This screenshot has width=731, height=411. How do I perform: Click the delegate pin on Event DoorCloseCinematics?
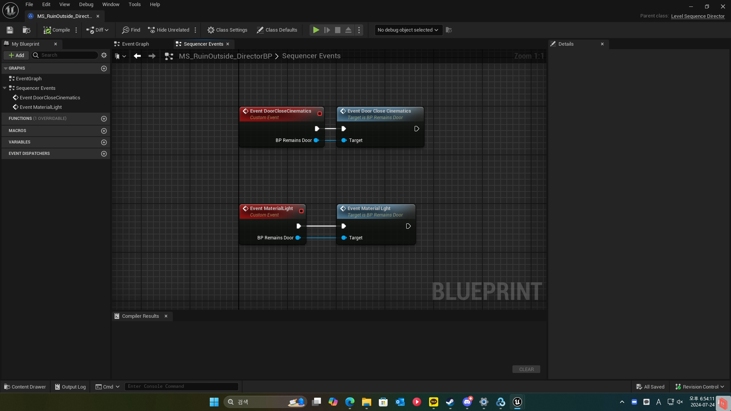[x=319, y=113]
